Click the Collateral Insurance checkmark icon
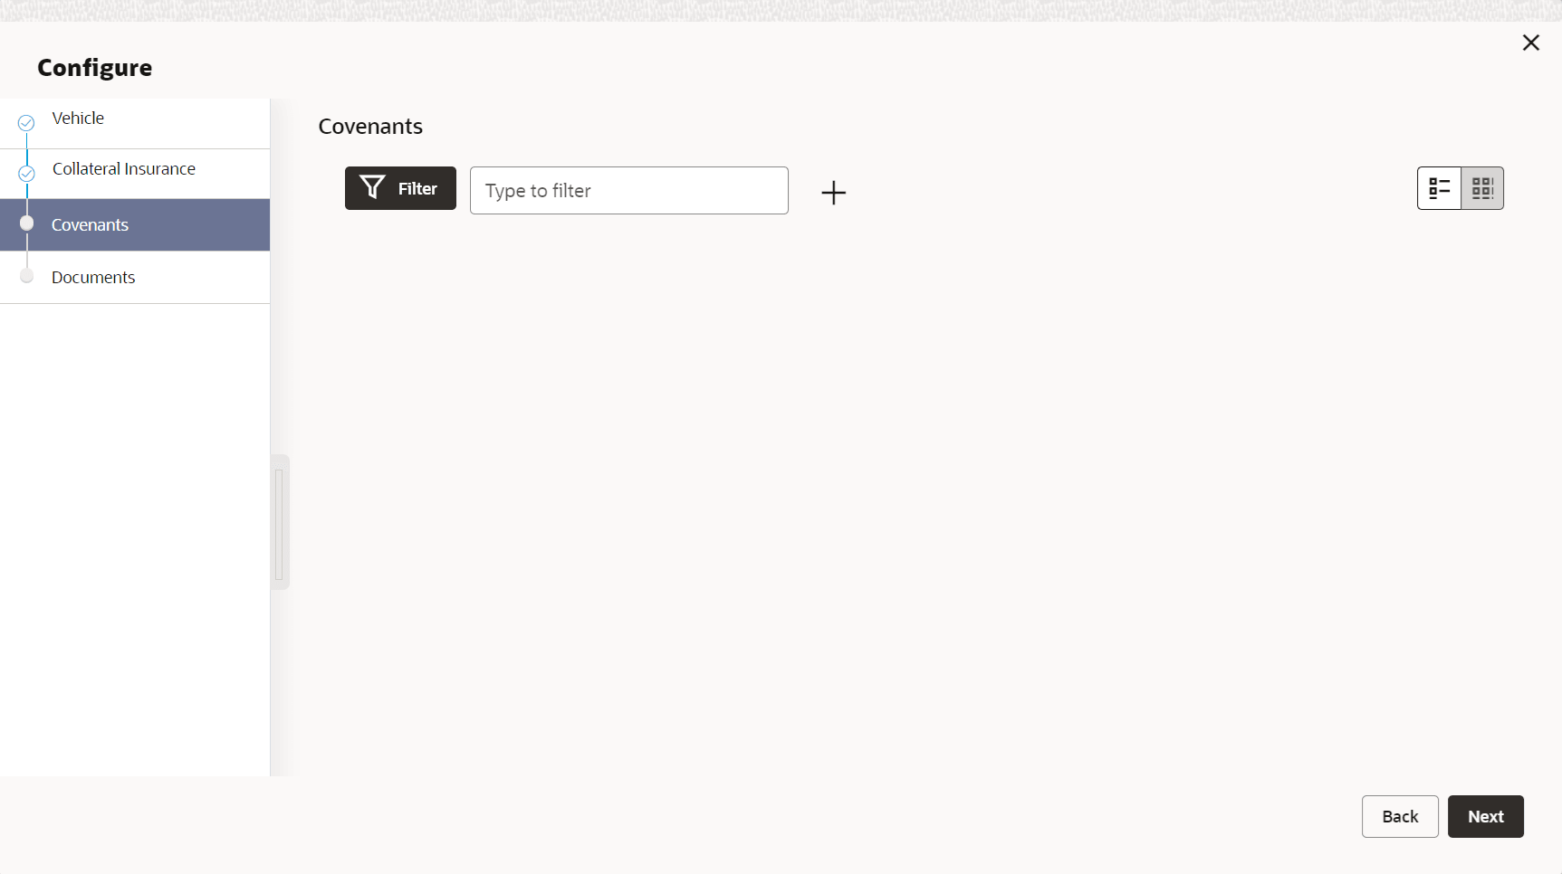The image size is (1562, 874). coord(26,173)
